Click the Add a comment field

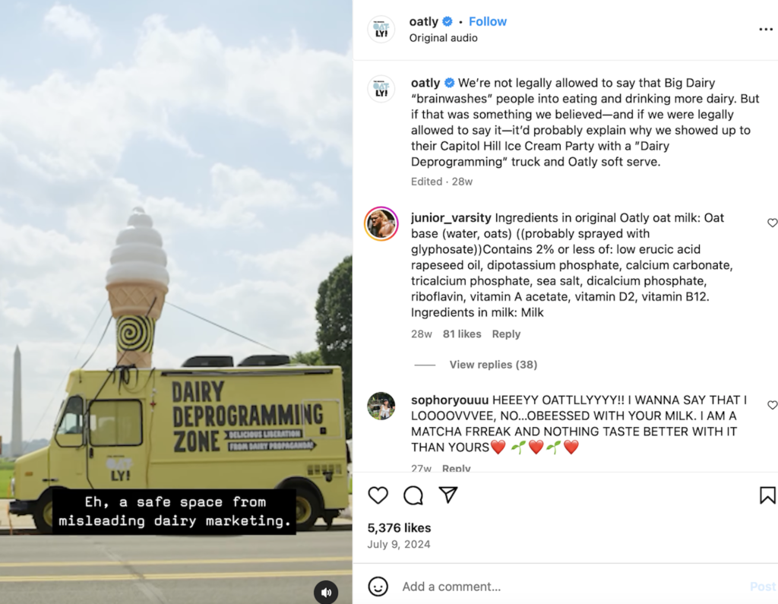pos(571,587)
